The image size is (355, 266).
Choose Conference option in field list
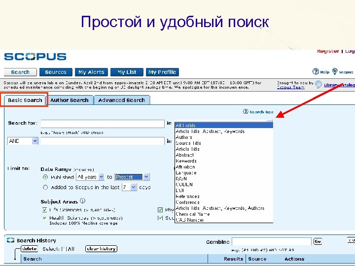224,202
